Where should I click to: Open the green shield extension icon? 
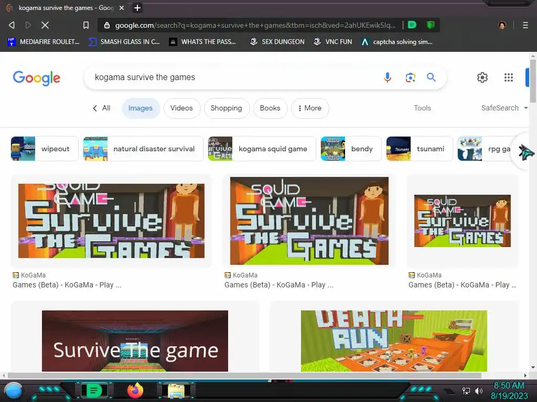[x=431, y=25]
